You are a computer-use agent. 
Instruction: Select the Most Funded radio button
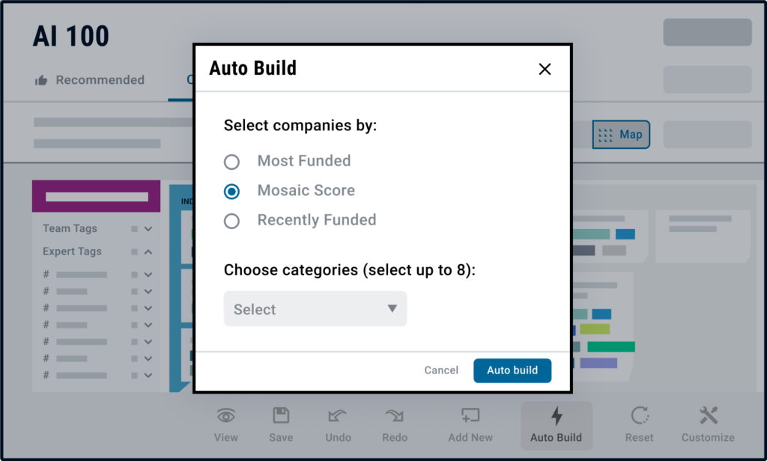(x=232, y=162)
